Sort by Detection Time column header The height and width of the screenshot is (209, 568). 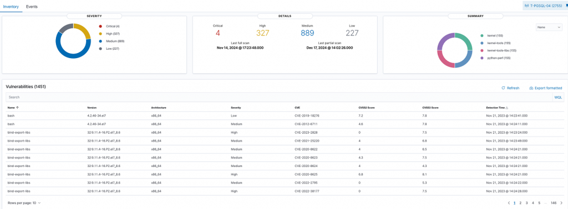click(497, 108)
